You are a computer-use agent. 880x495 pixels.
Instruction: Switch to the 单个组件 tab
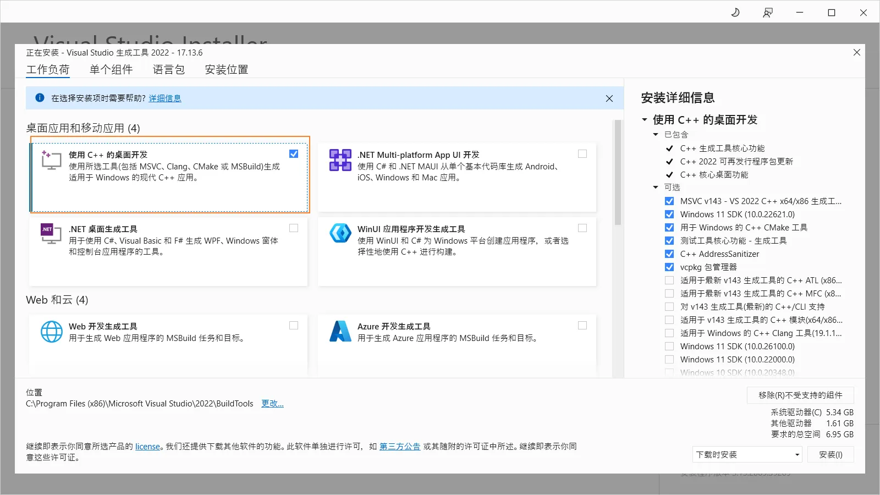[x=111, y=70]
